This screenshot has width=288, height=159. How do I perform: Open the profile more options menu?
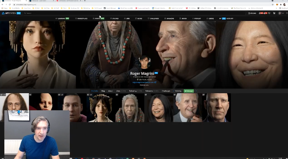[x=196, y=91]
